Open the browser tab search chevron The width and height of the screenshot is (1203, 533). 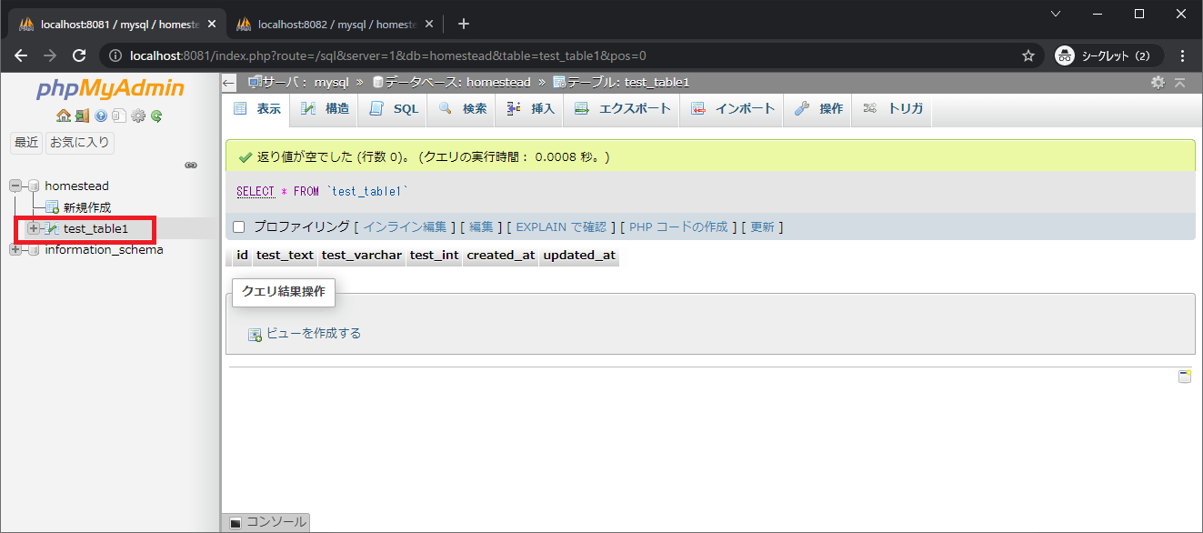[x=1055, y=14]
